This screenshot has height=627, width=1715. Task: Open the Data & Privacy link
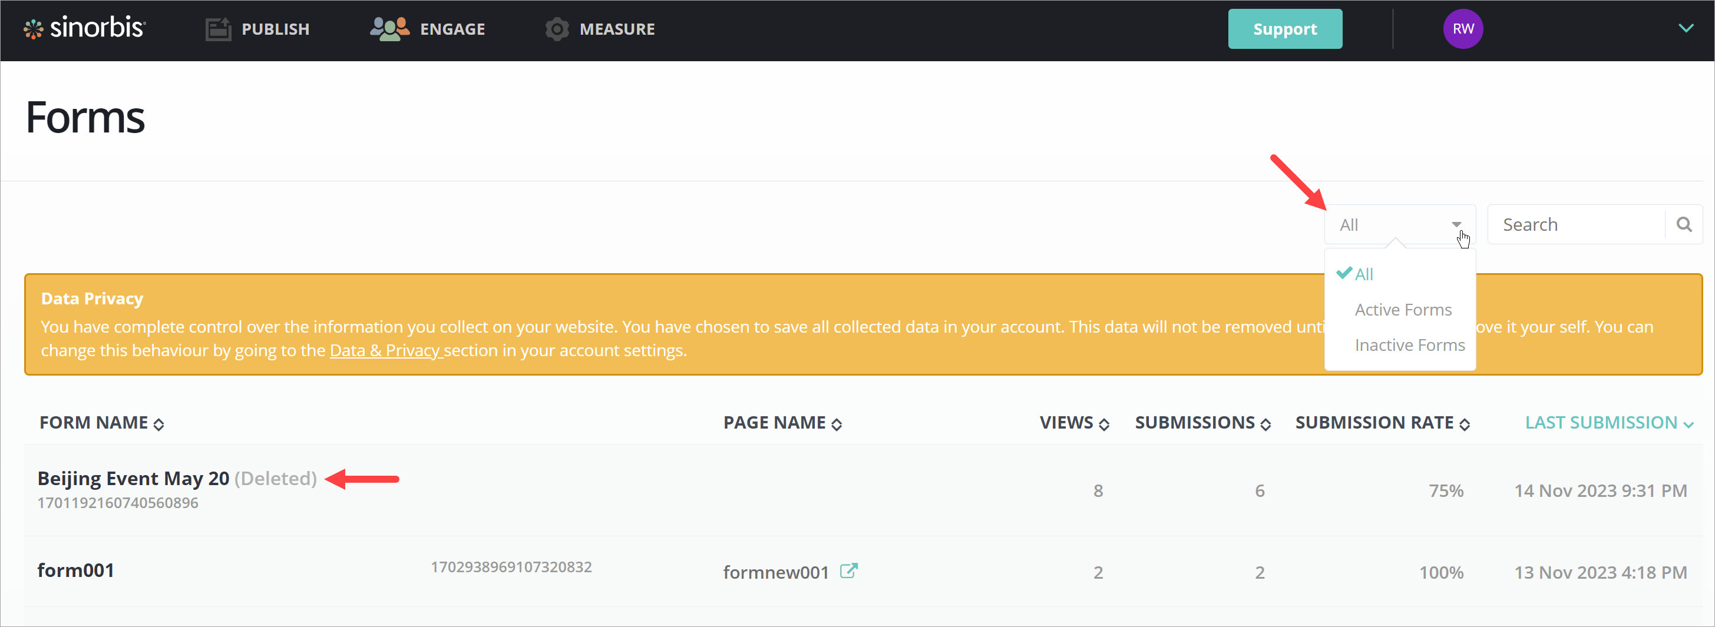coord(385,351)
